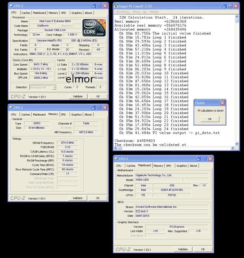Screen dimensions: 244x258
Task: Open the Calculate menu in Super PI
Action: [122, 12]
